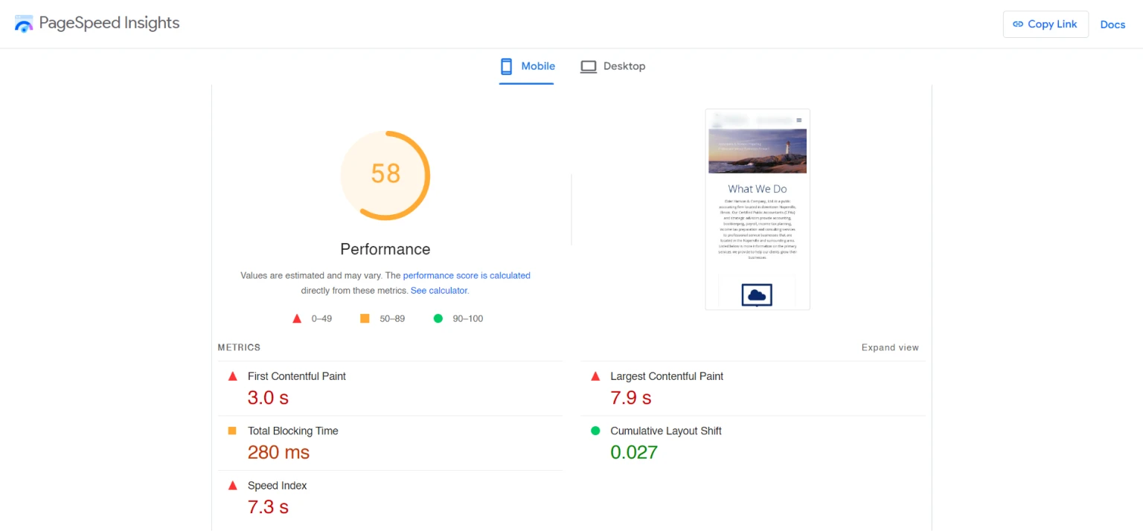Image resolution: width=1143 pixels, height=531 pixels.
Task: Click the 'What We Do' heading in the screenshot
Action: coord(758,189)
